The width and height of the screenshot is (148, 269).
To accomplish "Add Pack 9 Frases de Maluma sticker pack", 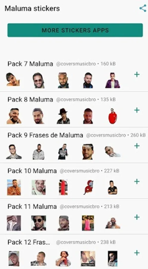I will coord(137,146).
